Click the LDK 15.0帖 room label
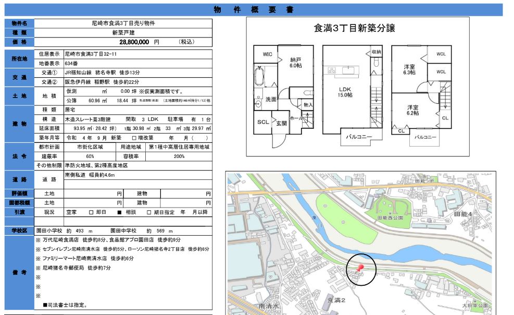This screenshot has width=514, height=315. (x=345, y=92)
